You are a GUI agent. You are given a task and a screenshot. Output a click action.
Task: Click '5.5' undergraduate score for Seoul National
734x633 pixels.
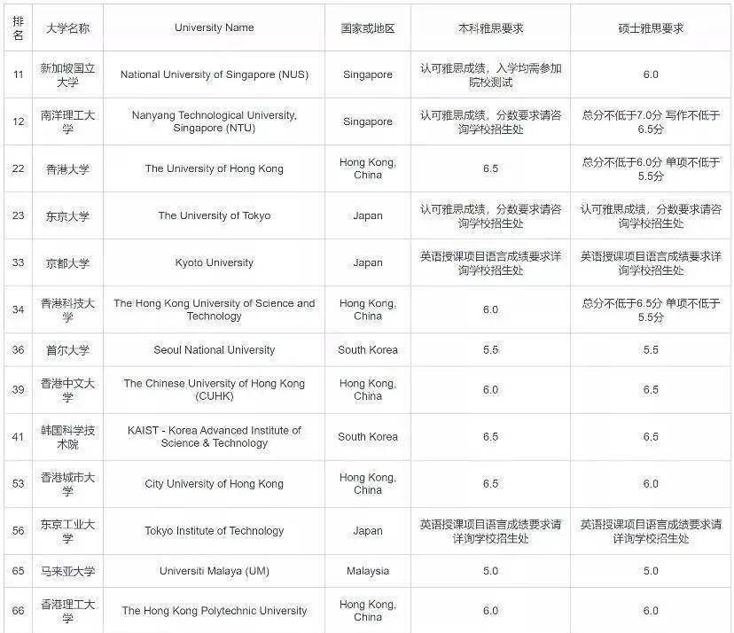coord(490,349)
